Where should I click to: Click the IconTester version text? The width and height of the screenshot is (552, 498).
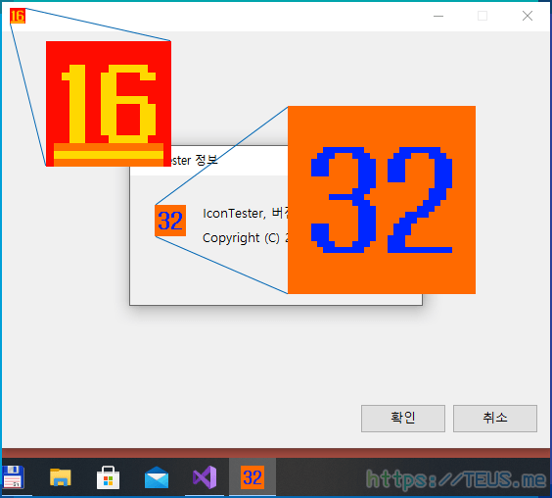pyautogui.click(x=246, y=213)
